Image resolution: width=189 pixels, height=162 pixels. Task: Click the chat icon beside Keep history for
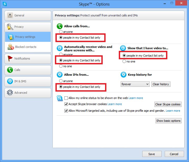click(x=124, y=75)
